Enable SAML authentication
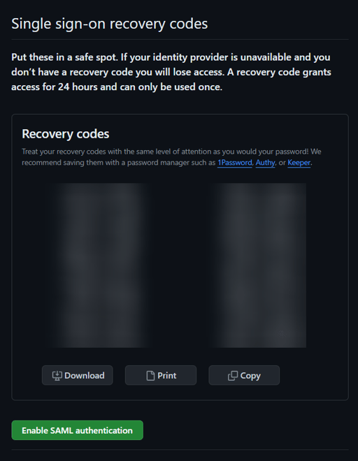The height and width of the screenshot is (461, 358). (78, 430)
